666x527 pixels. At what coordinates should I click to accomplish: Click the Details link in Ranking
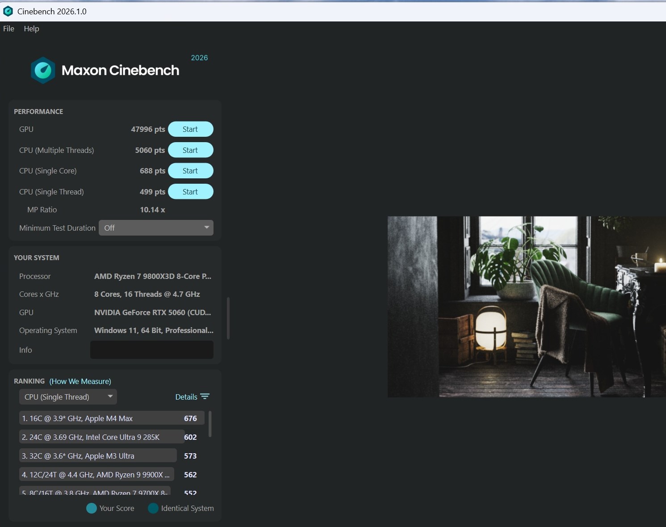click(x=186, y=397)
